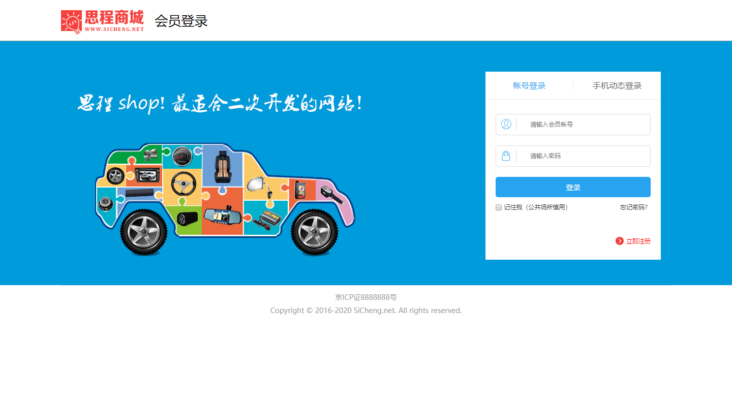The image size is (732, 401).
Task: Tick the 记住我 checkbox
Action: (499, 207)
